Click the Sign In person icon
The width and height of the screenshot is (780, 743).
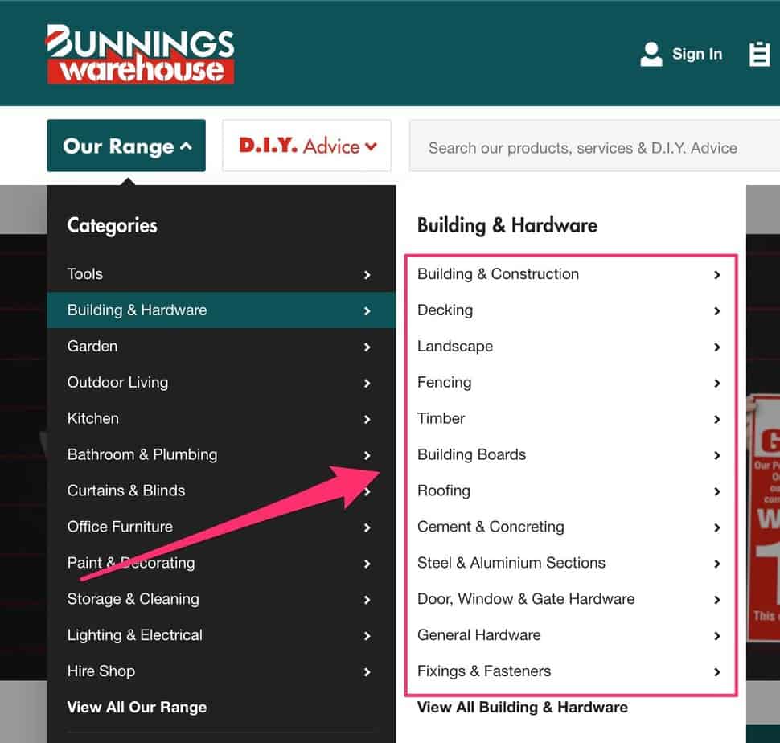point(651,54)
